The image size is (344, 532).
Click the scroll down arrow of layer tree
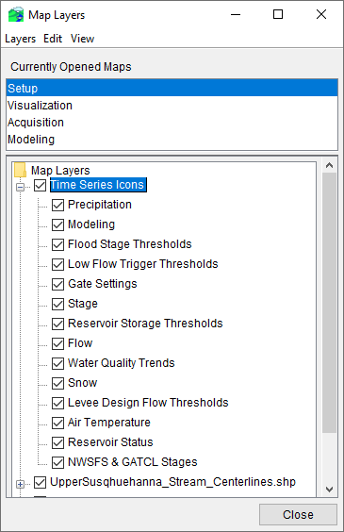coord(329,490)
